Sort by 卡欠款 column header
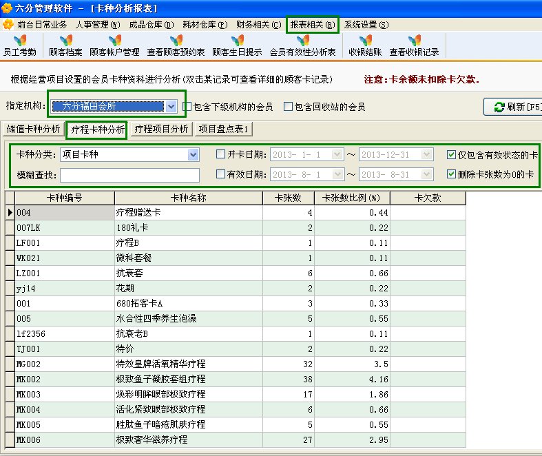Image resolution: width=542 pixels, height=456 pixels. coord(428,198)
